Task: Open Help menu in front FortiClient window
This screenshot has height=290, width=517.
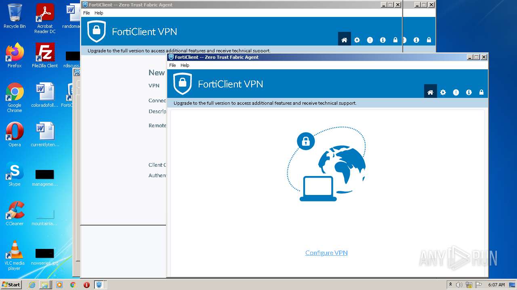Action: pyautogui.click(x=185, y=65)
